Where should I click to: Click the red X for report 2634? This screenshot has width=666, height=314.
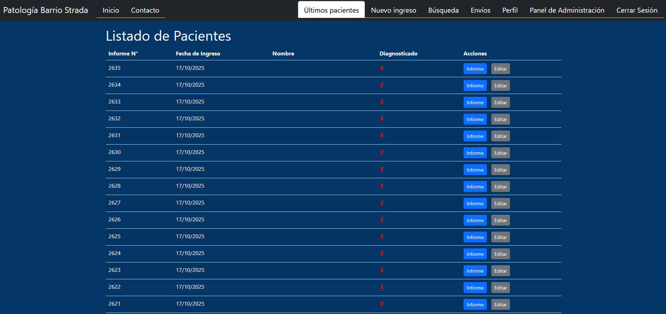[382, 85]
